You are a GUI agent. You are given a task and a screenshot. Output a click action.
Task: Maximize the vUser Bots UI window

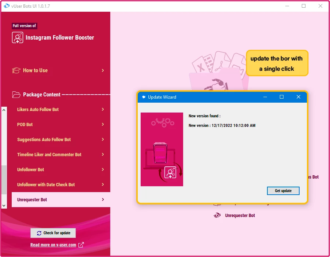[304, 6]
